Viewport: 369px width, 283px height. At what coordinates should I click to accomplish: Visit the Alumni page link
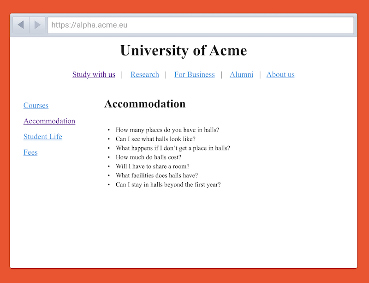pos(241,74)
